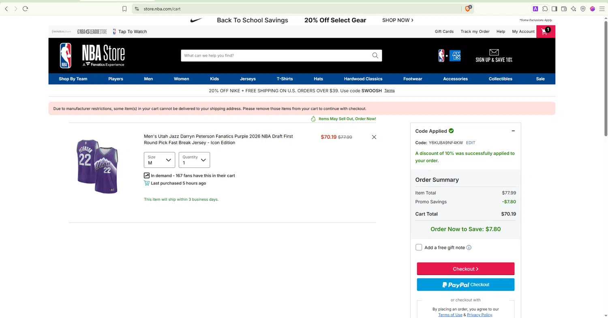Open the Utah Jazz Peterson jersey title
Viewport: 608px width, 318px height.
point(218,140)
